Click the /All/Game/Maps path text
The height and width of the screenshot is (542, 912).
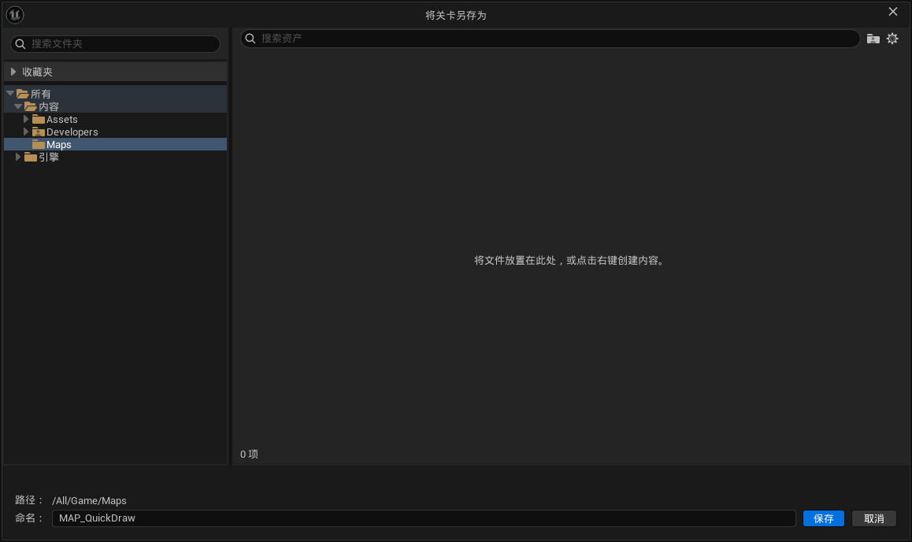coord(89,501)
